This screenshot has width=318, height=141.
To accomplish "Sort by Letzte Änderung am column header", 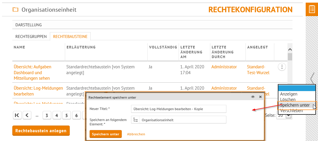I will coord(192,52).
